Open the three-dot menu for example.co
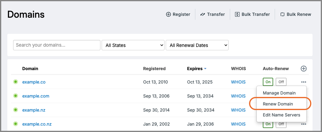This screenshot has width=322, height=132. click(303, 82)
